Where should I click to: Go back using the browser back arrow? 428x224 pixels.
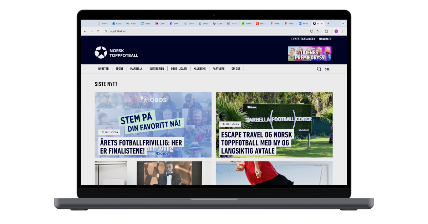tap(85, 31)
